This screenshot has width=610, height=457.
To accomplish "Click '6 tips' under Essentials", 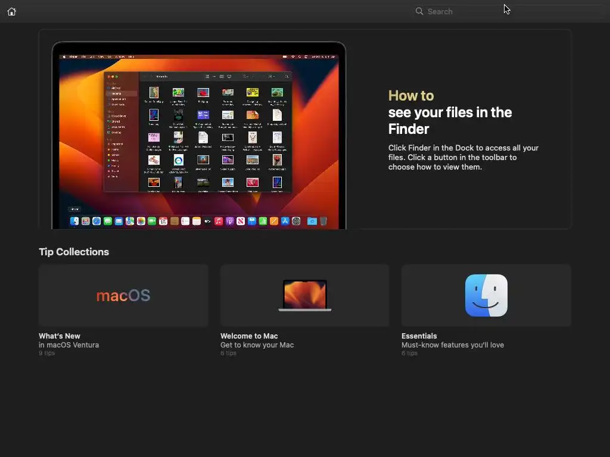I will [x=409, y=353].
